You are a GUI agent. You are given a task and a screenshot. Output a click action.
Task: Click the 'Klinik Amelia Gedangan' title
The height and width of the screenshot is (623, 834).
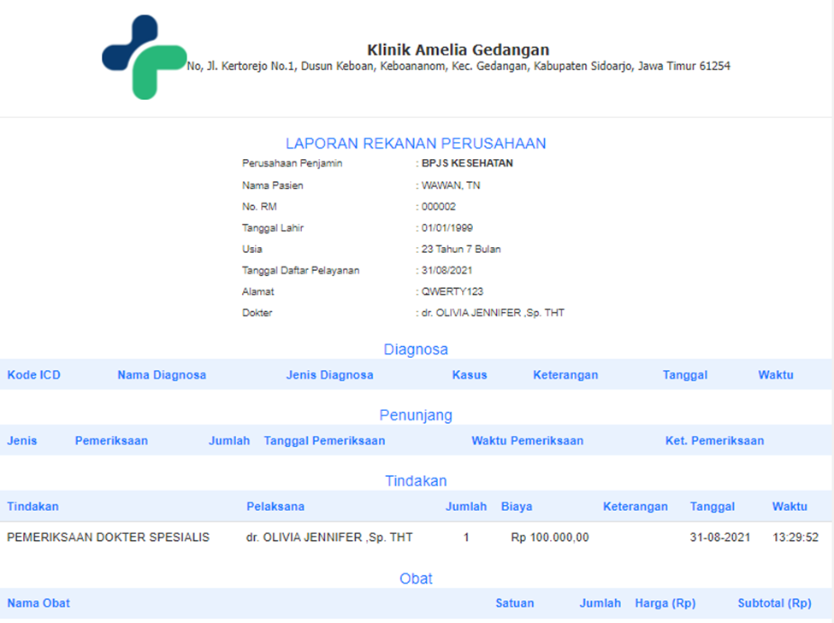[458, 50]
